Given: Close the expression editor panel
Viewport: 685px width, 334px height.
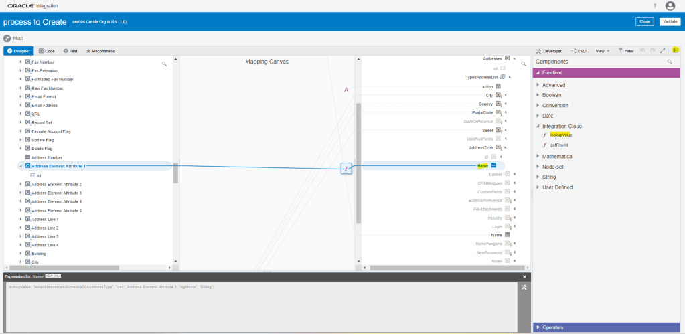Looking at the screenshot, I should 524,276.
